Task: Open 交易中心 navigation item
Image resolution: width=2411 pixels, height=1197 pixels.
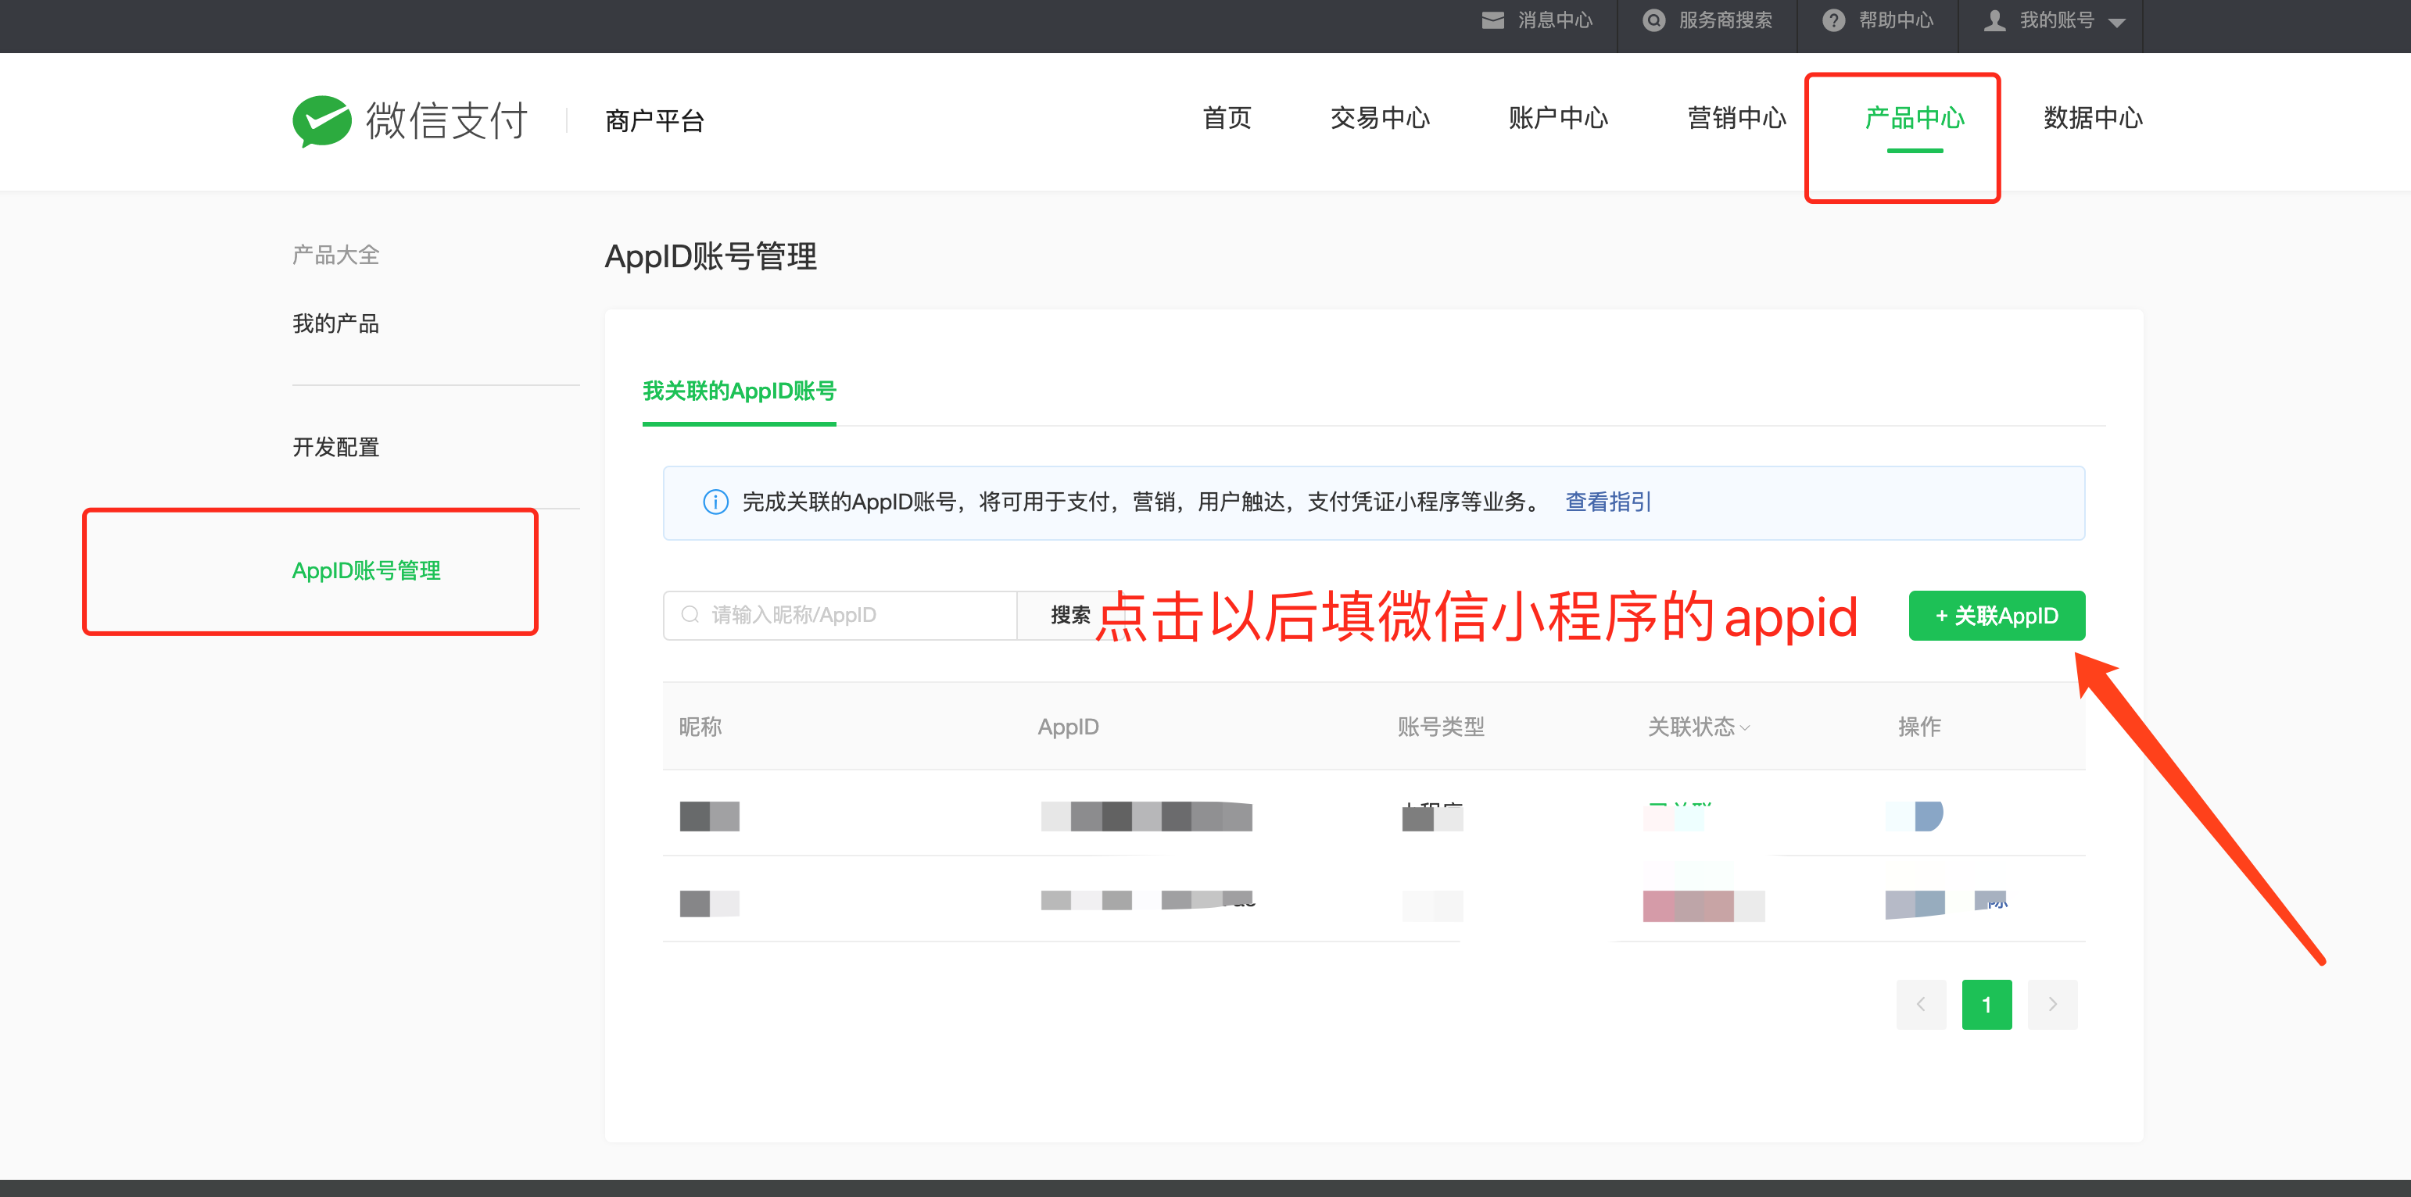Action: tap(1380, 118)
